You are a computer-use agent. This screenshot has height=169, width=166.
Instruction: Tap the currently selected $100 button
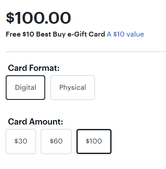[94, 141]
